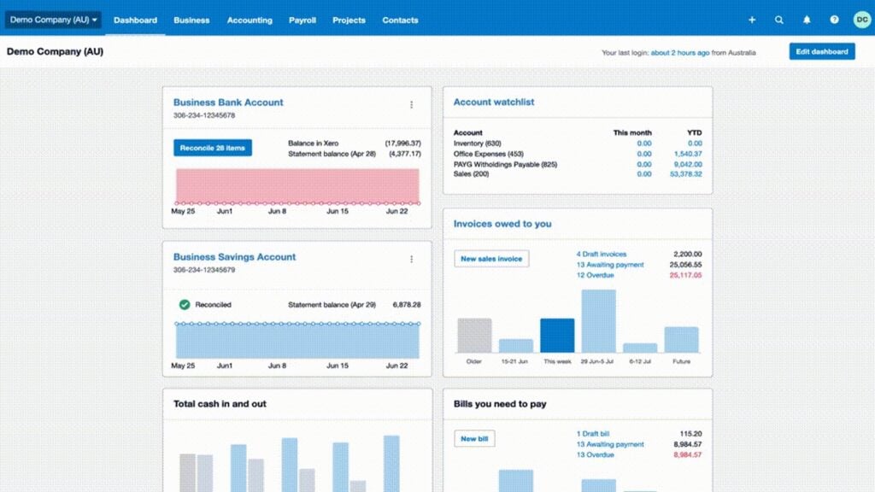Open the 12 Overdue invoices link
This screenshot has width=875, height=492.
click(595, 275)
